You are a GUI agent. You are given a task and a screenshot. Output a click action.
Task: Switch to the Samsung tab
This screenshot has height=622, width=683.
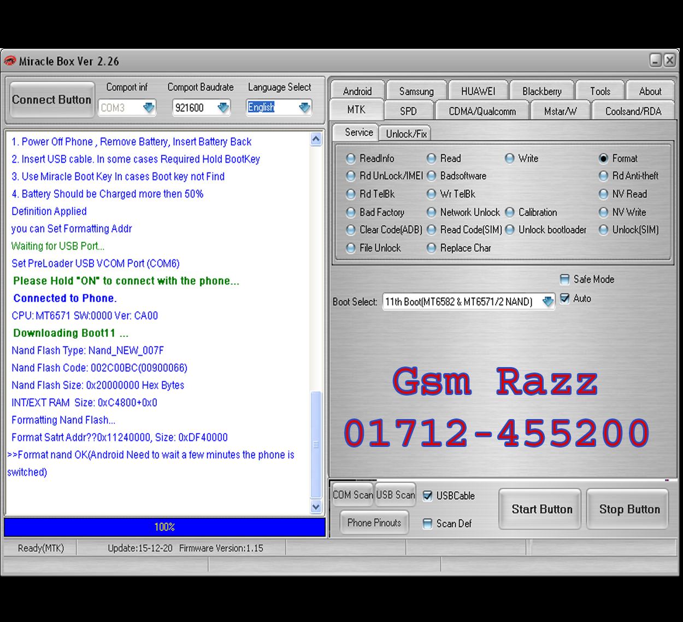coord(416,91)
